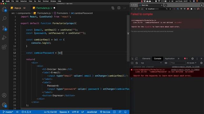Image resolution: width=204 pixels, height=114 pixels.
Task: Click the console Filter field
Action: coord(178,63)
